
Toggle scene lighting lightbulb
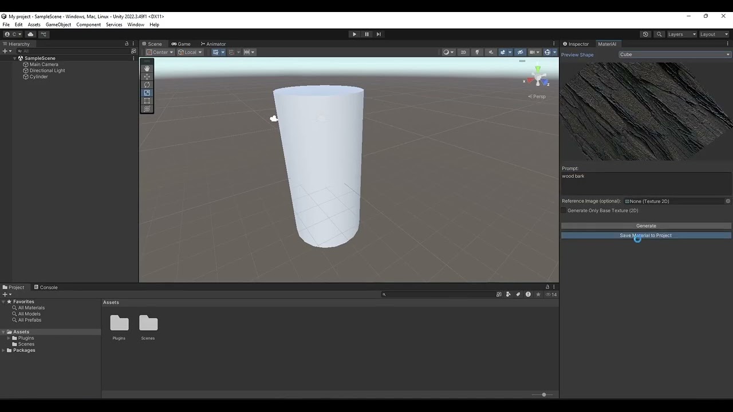pos(477,52)
